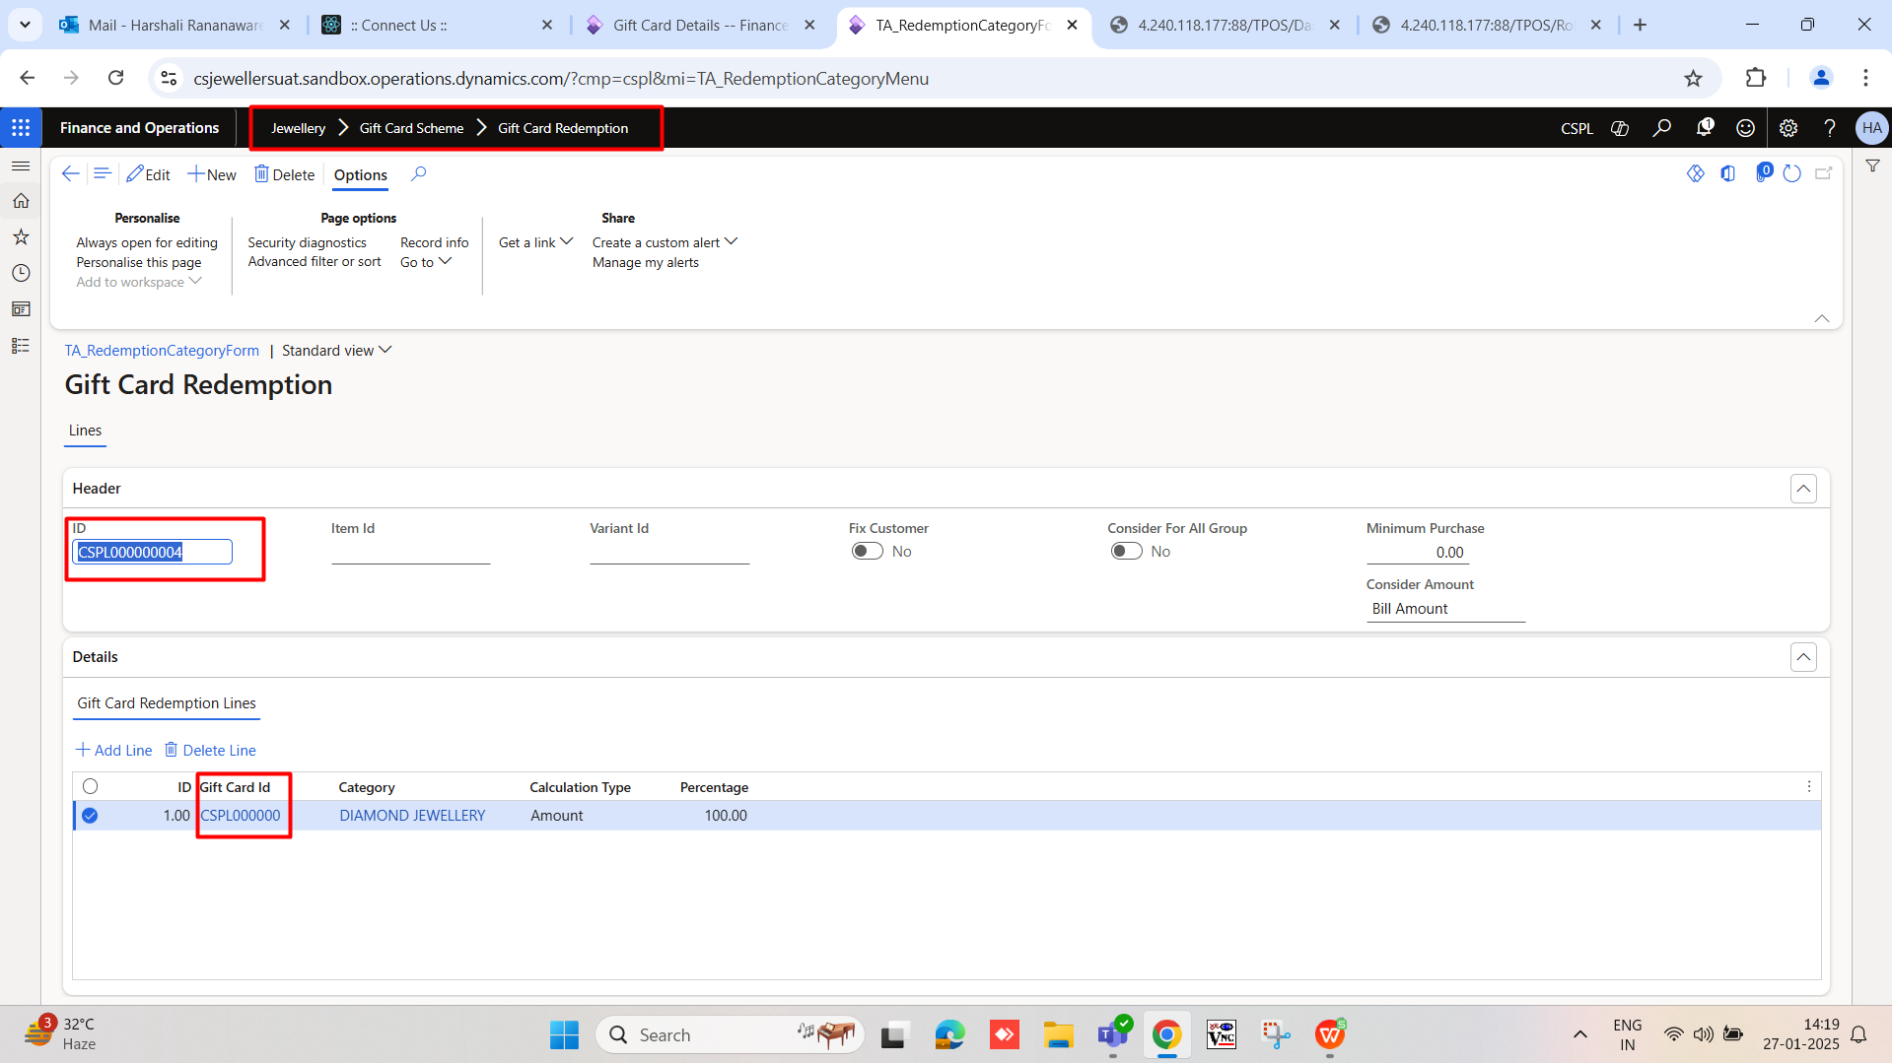1892x1063 pixels.
Task: Open the app launcher waffle menu
Action: pyautogui.click(x=21, y=128)
